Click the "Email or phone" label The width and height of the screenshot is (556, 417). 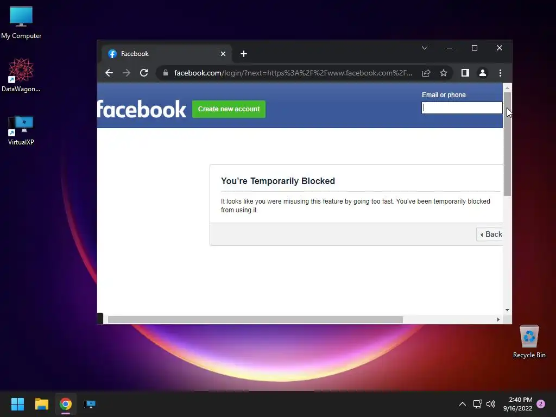pos(444,95)
